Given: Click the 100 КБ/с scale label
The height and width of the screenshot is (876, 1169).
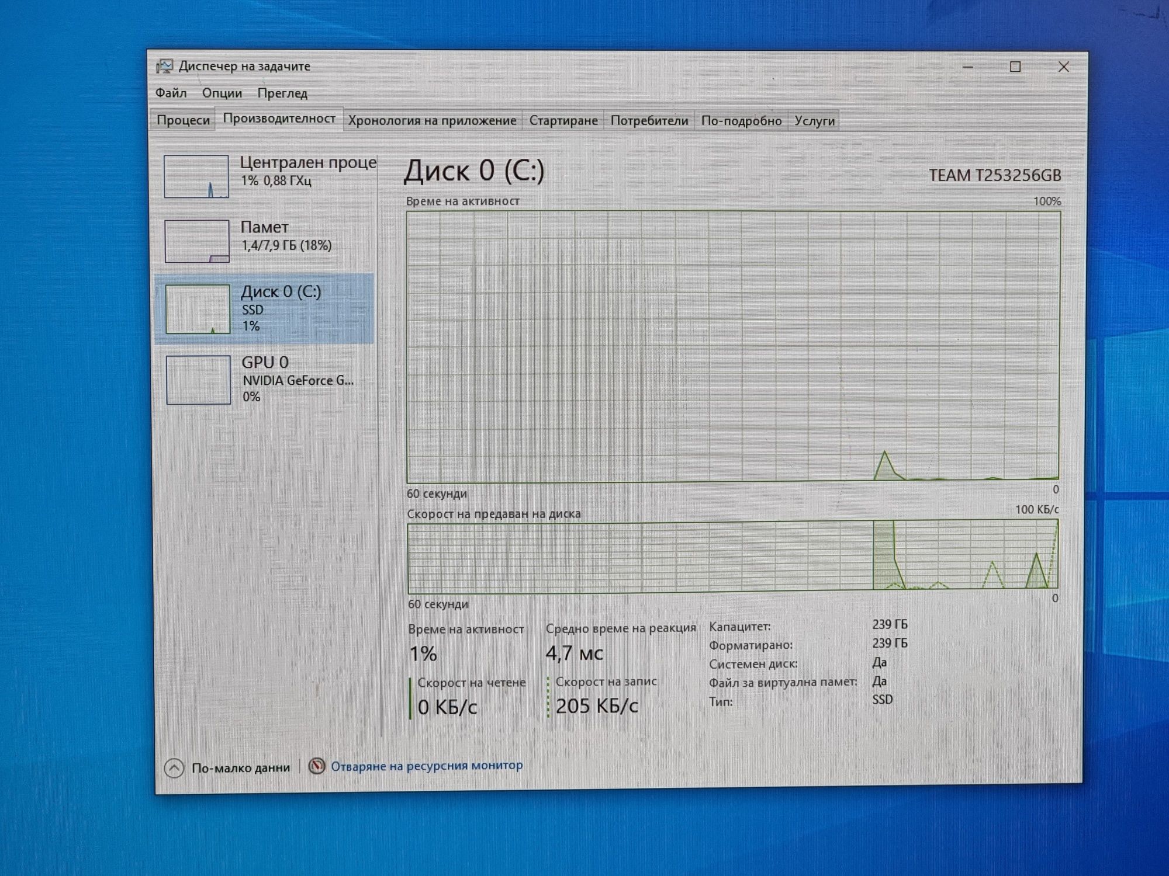Looking at the screenshot, I should (x=1037, y=510).
